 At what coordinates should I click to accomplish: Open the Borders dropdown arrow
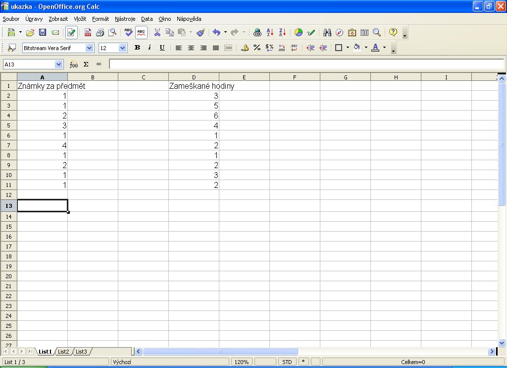tap(348, 48)
